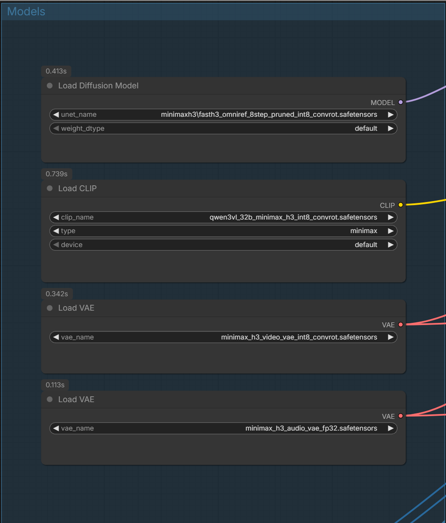Select the Load Diffusion Model node title
446x523 pixels.
pyautogui.click(x=98, y=86)
